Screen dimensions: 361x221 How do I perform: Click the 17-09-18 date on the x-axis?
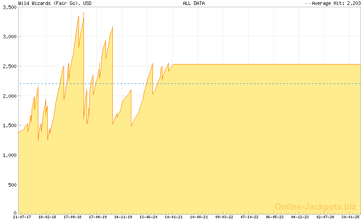[x=72, y=217]
